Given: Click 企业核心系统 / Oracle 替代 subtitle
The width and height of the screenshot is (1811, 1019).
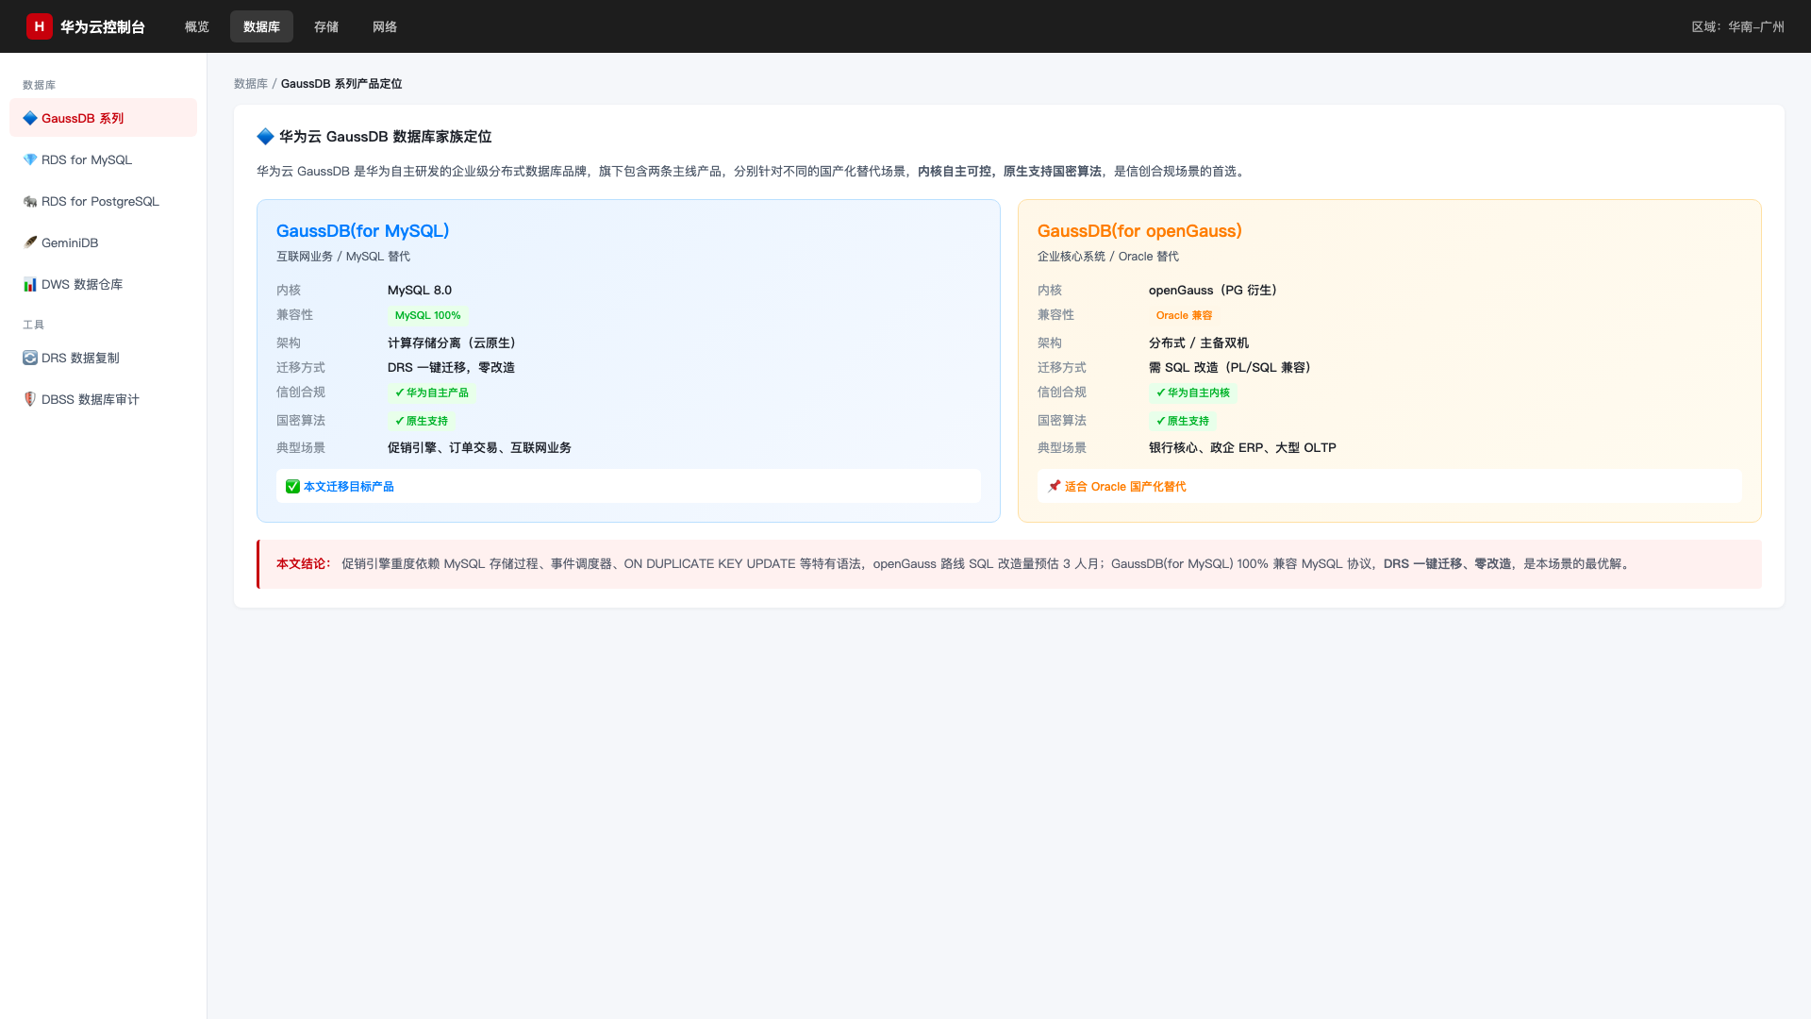Looking at the screenshot, I should pos(1108,257).
